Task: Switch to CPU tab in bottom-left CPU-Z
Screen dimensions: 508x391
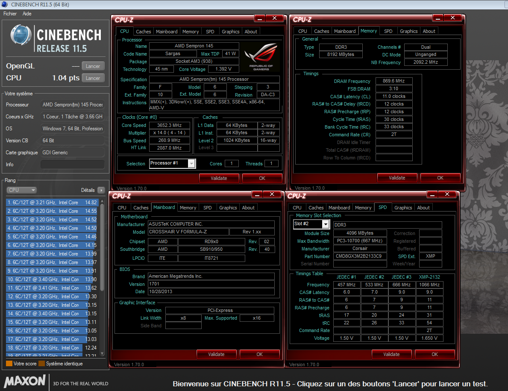Action: 122,208
